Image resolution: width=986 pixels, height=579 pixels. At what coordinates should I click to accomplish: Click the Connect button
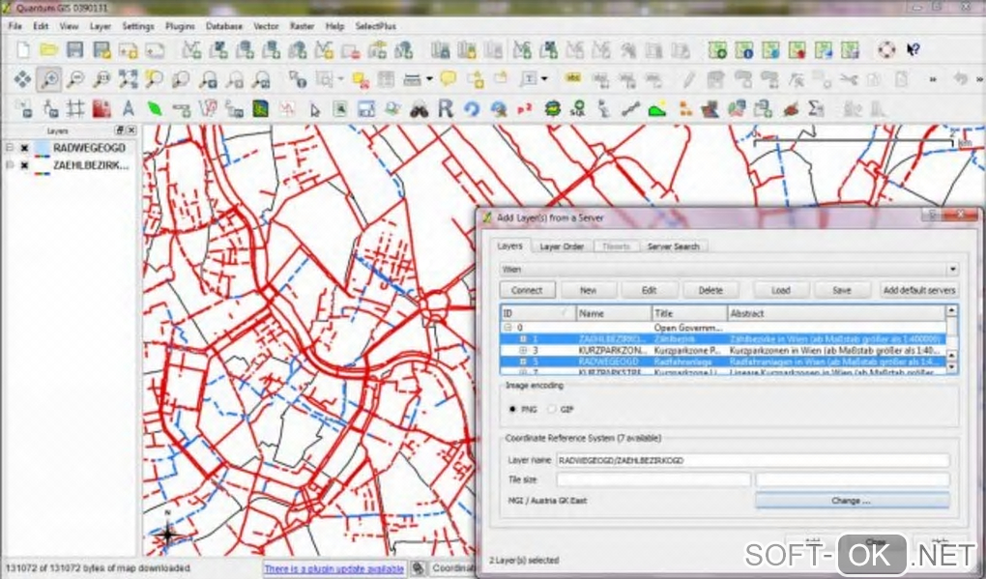pyautogui.click(x=527, y=290)
